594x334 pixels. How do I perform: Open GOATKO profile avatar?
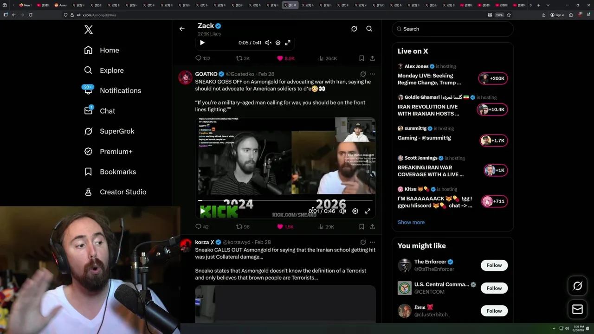pos(186,77)
